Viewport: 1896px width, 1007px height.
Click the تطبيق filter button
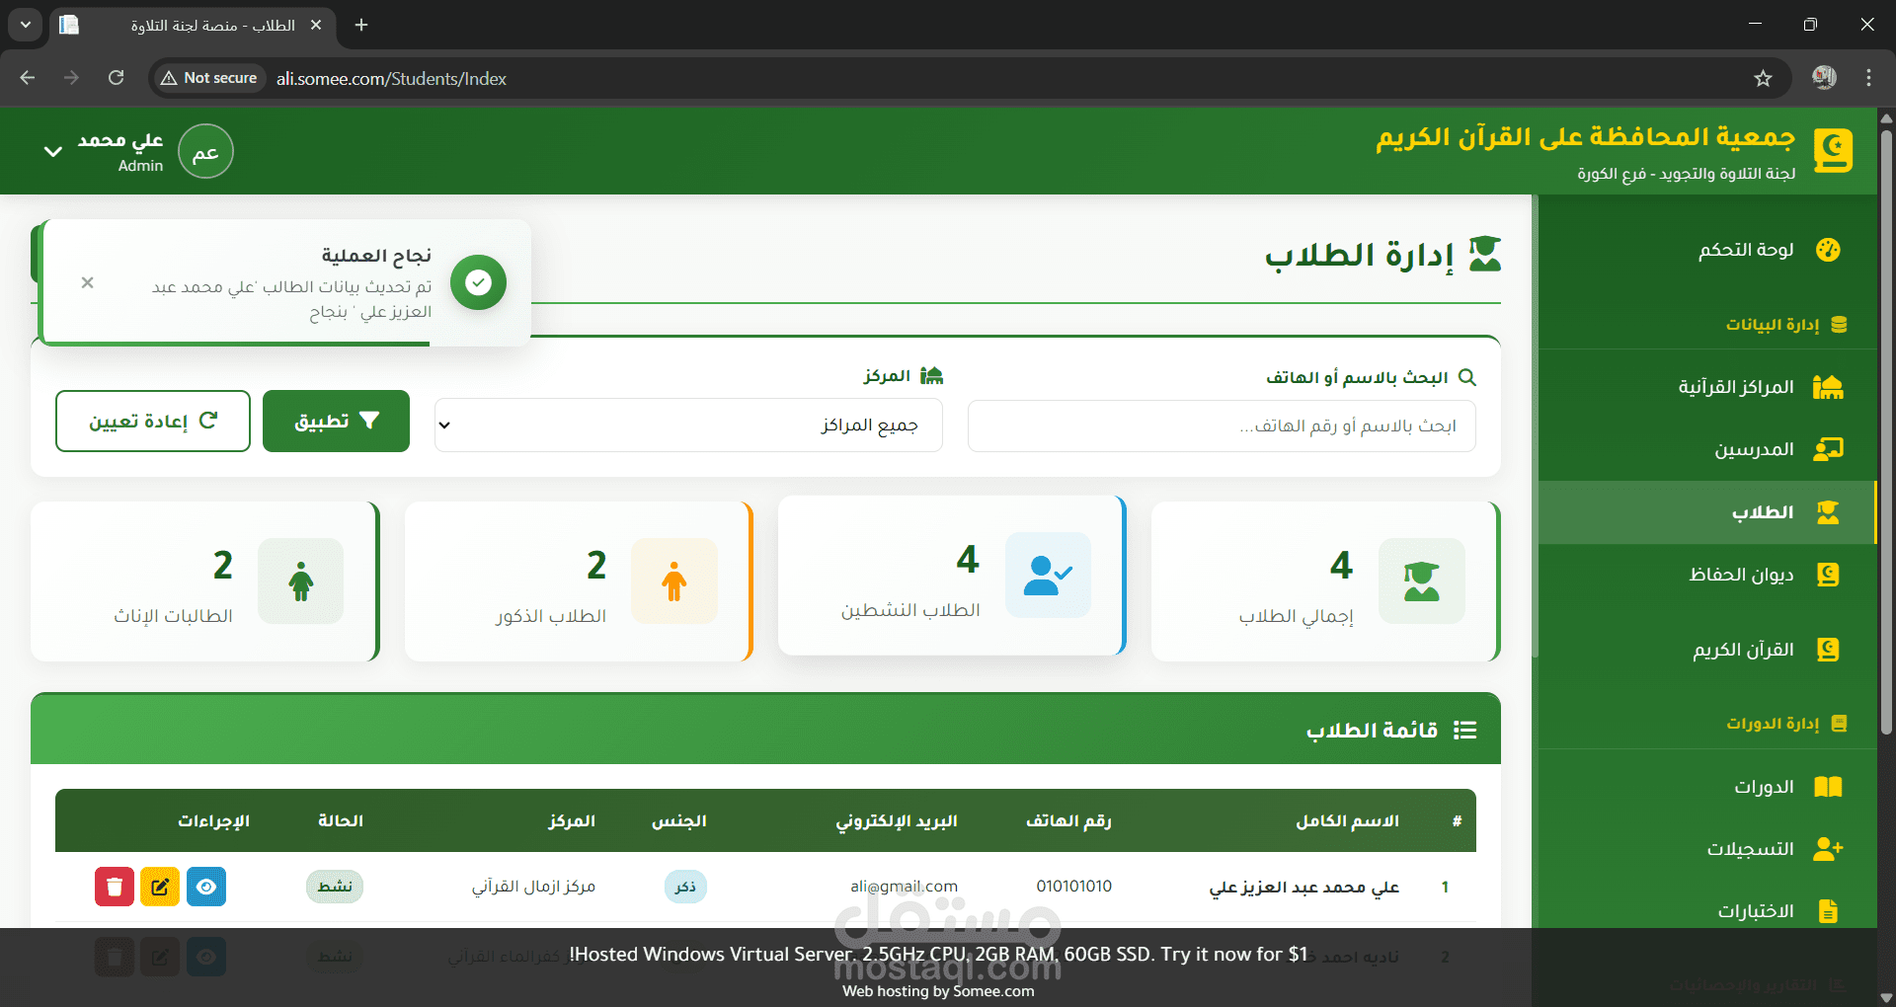point(336,422)
